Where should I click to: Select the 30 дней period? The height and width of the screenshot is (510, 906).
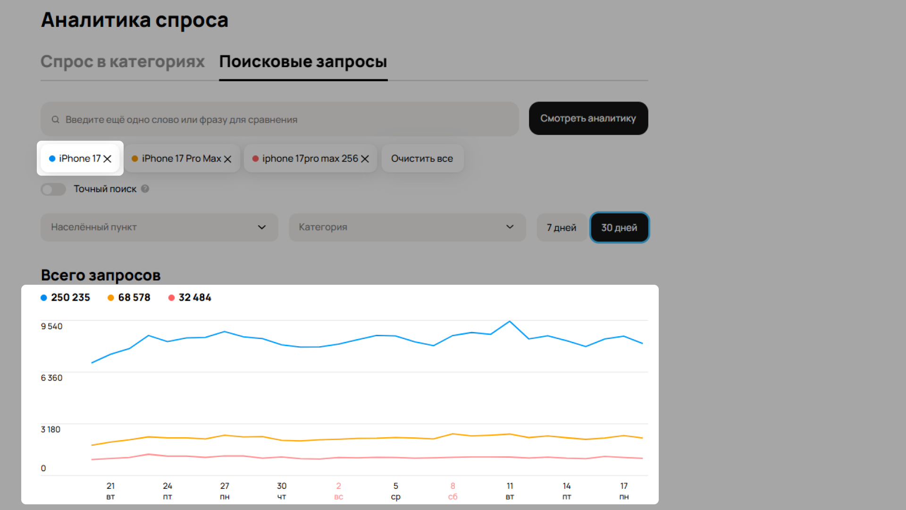pos(619,228)
